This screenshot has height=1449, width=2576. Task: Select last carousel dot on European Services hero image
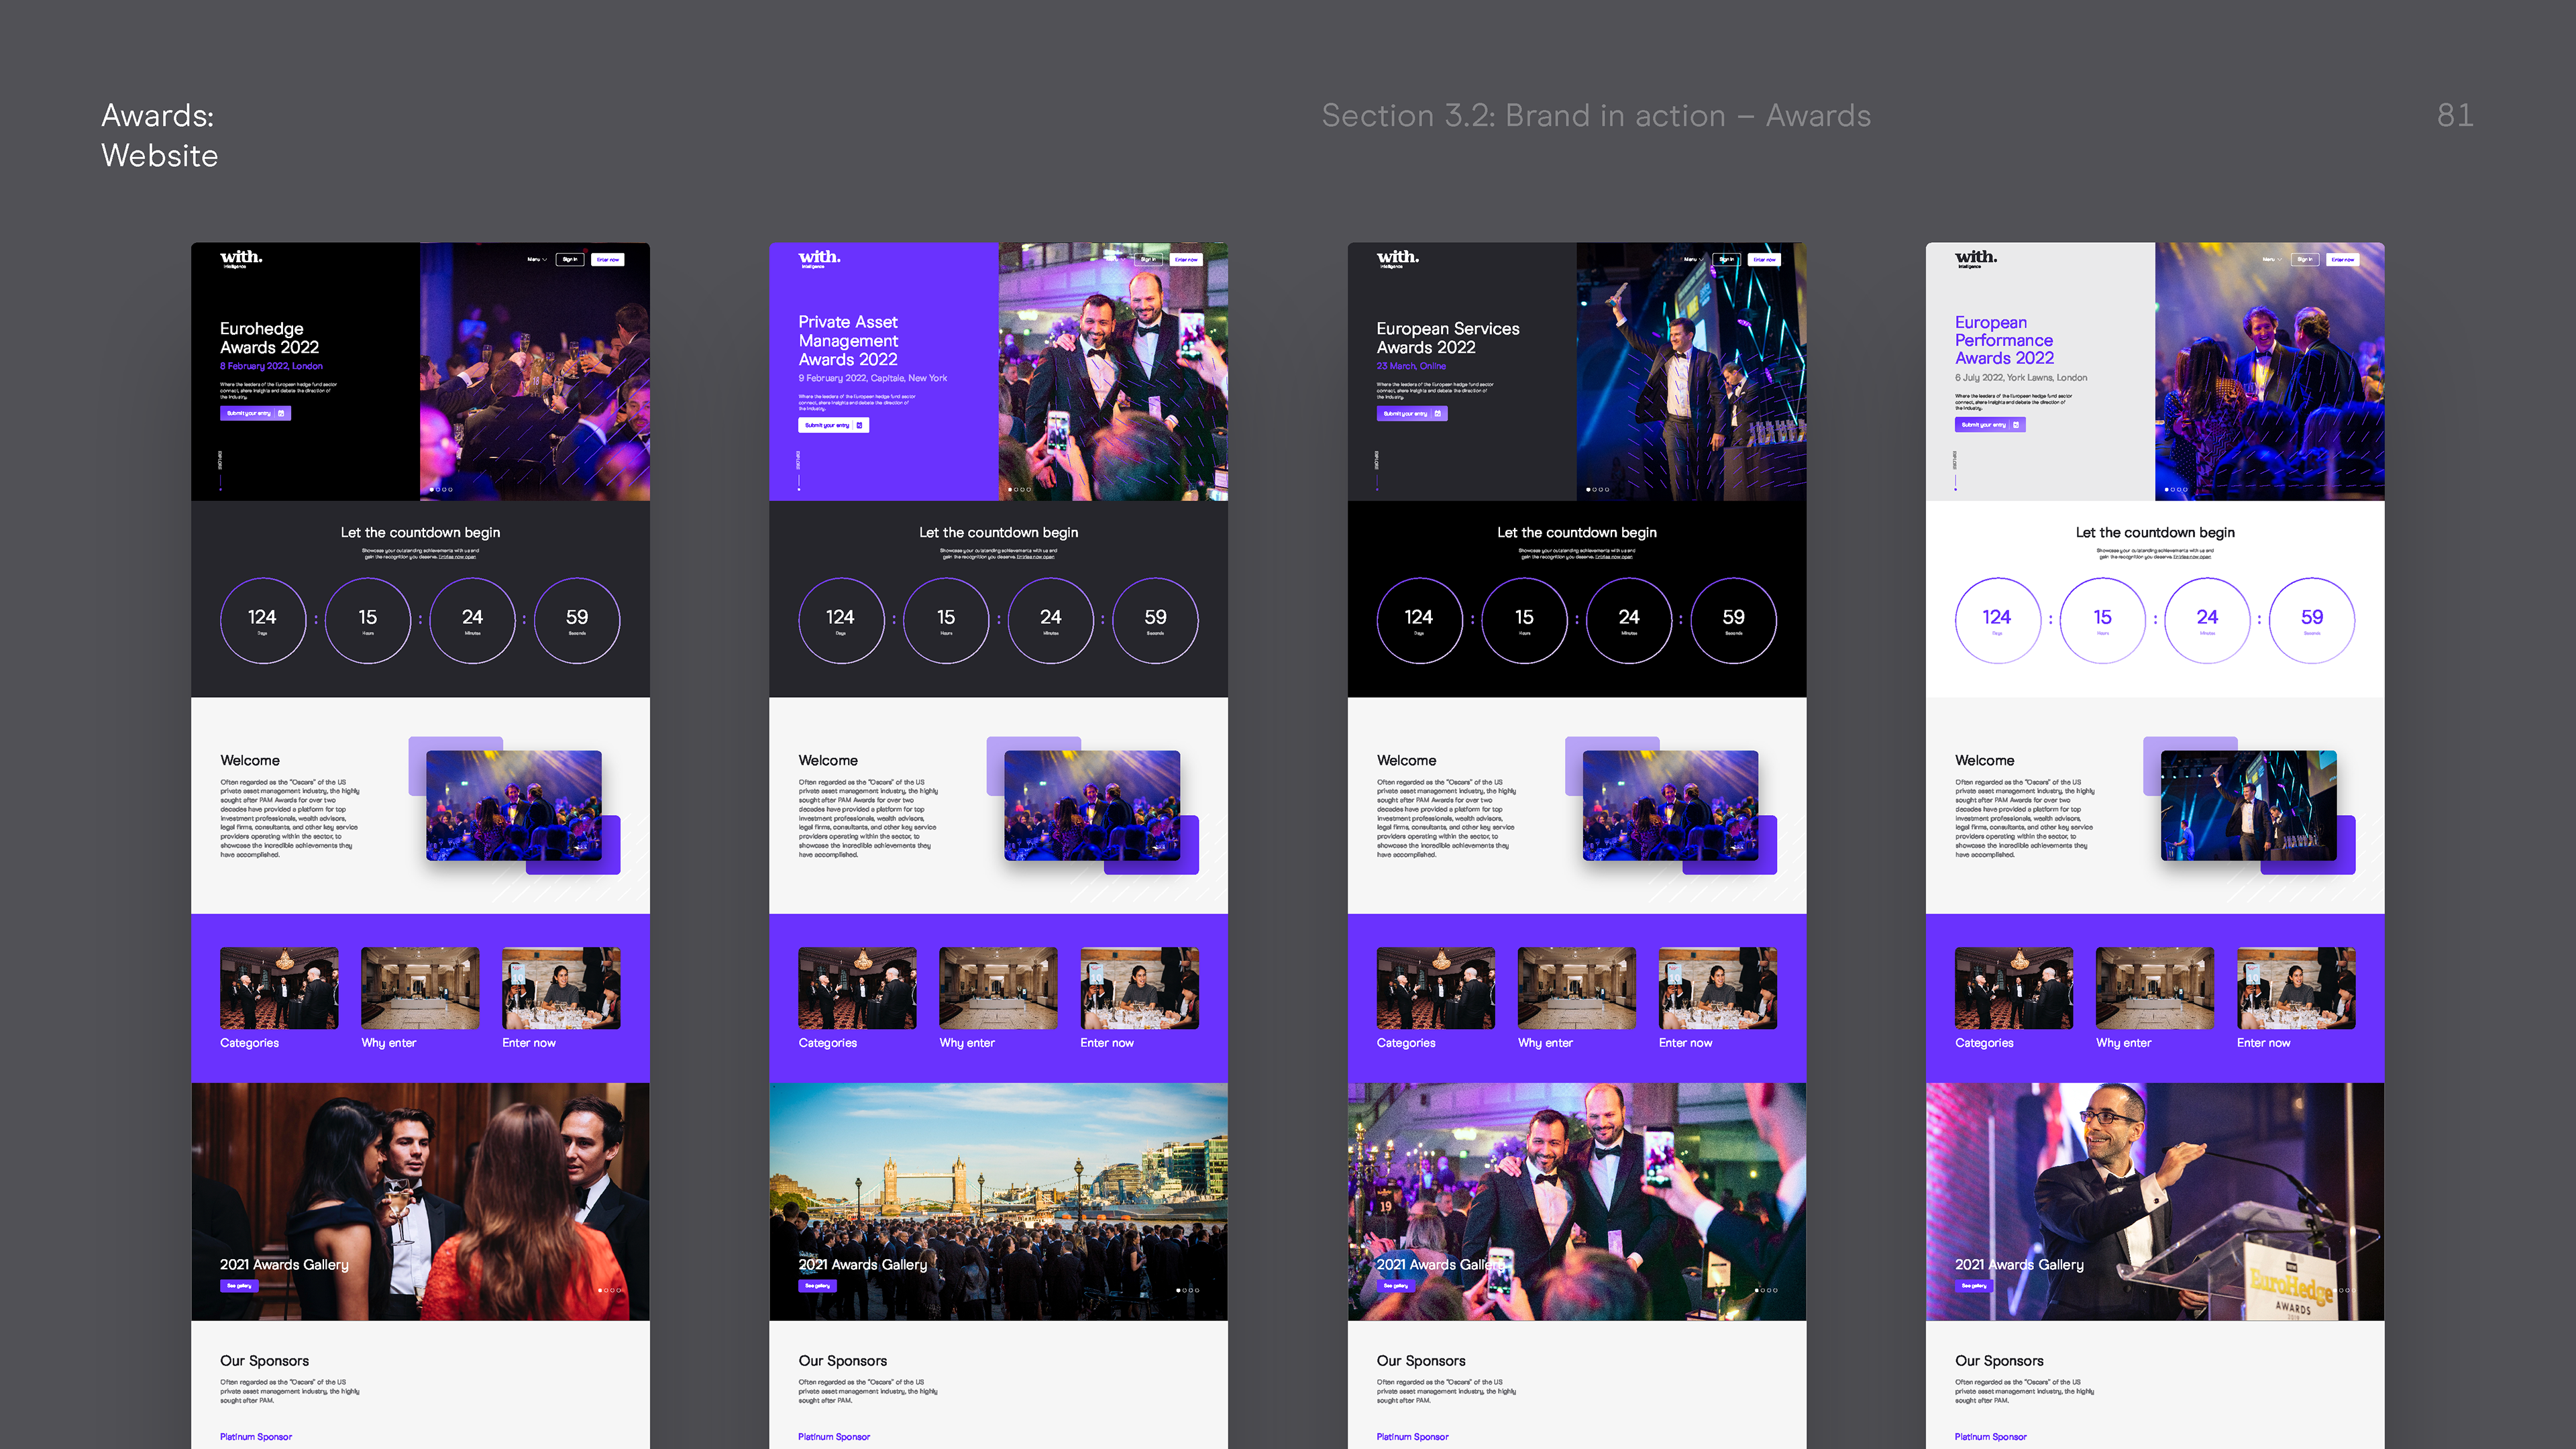[1607, 490]
